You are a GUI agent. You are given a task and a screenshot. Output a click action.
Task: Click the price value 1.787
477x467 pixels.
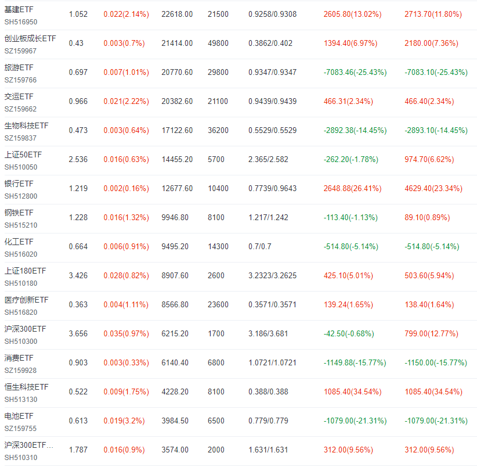coord(78,450)
